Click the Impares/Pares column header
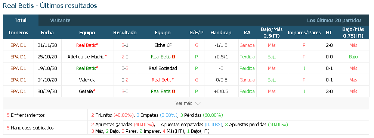The width and height of the screenshot is (374, 138). pyautogui.click(x=304, y=32)
